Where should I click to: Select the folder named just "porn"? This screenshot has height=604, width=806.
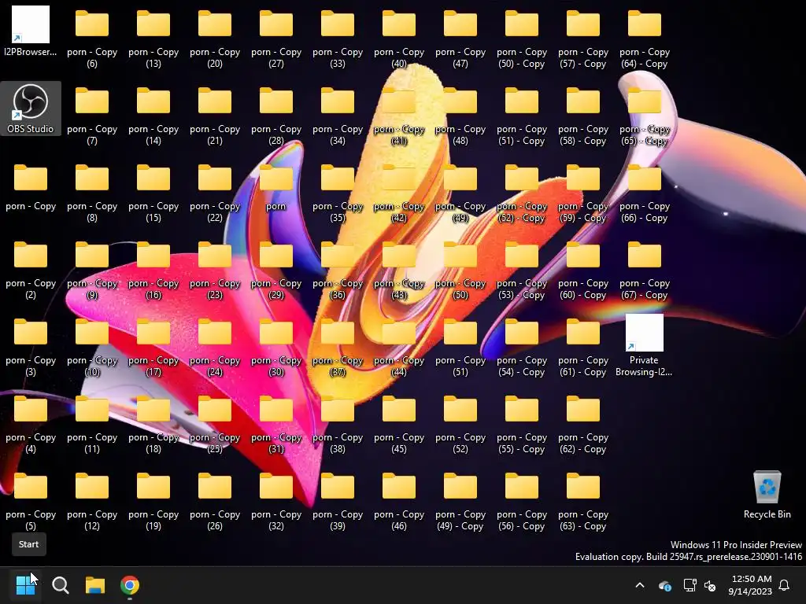click(x=276, y=187)
